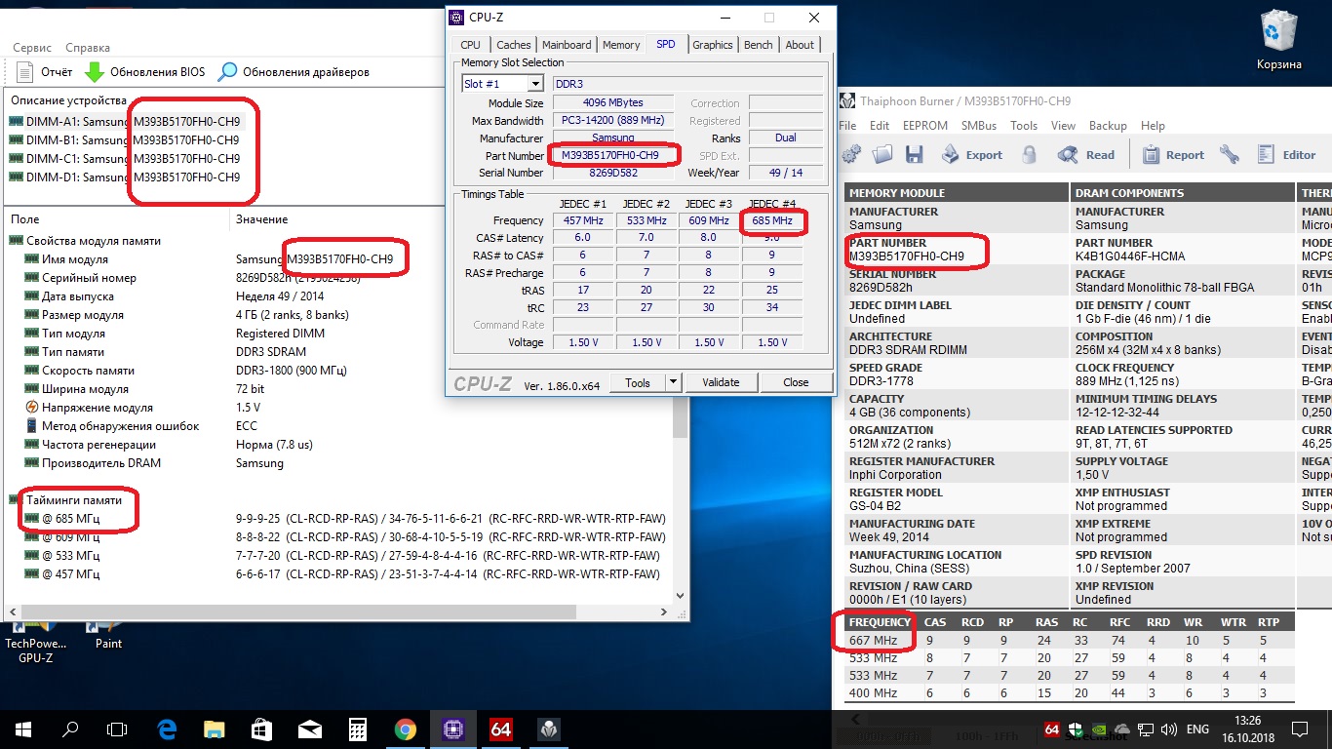Switch to the Bench tab in CPU-Z
Screen dimensions: 1332x749
pyautogui.click(x=759, y=45)
